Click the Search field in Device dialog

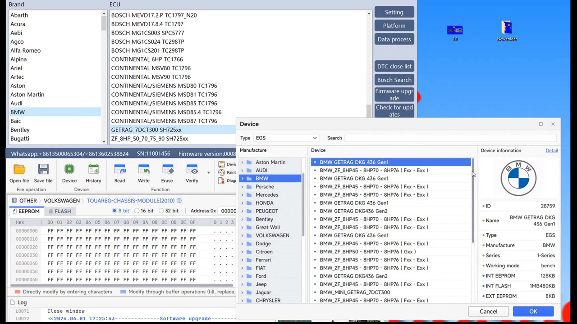451,138
